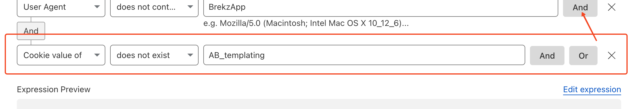
Task: Click the caret arrow of User Agent field
Action: coord(97,7)
